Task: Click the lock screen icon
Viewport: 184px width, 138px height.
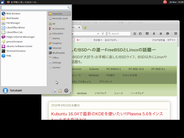Action: pyautogui.click(x=60, y=90)
